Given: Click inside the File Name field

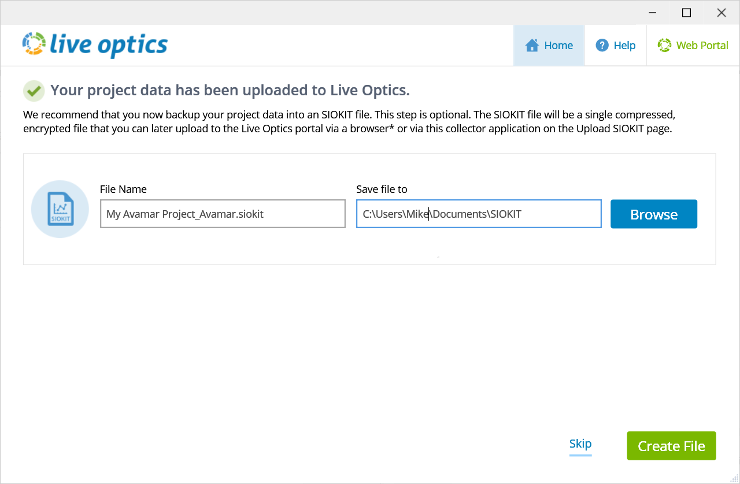Looking at the screenshot, I should click(223, 214).
